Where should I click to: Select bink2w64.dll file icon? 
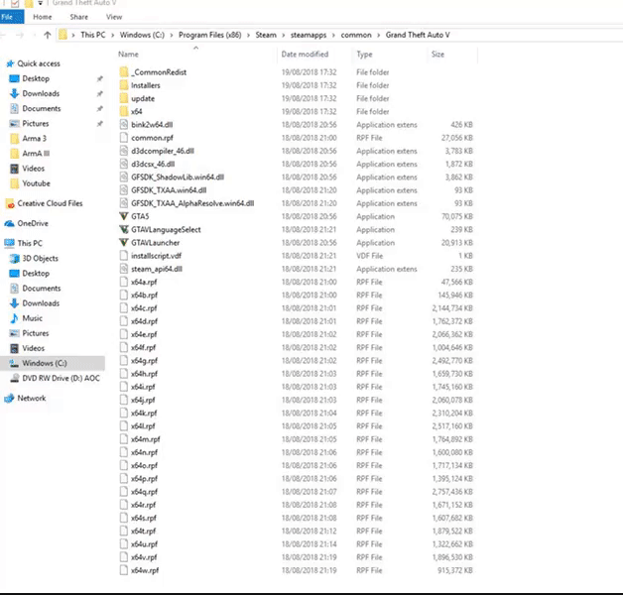(124, 125)
